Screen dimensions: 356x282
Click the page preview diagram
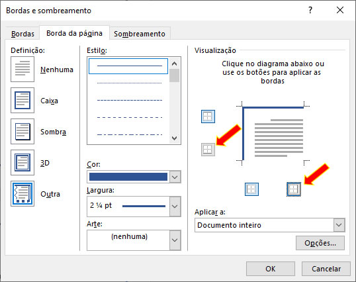point(273,134)
